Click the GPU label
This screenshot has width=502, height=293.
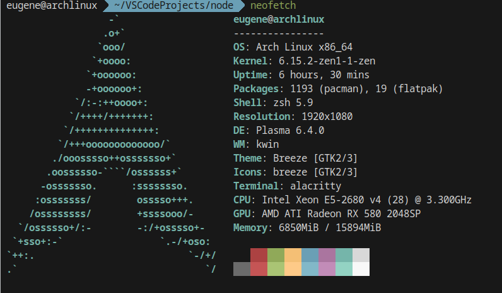[242, 214]
